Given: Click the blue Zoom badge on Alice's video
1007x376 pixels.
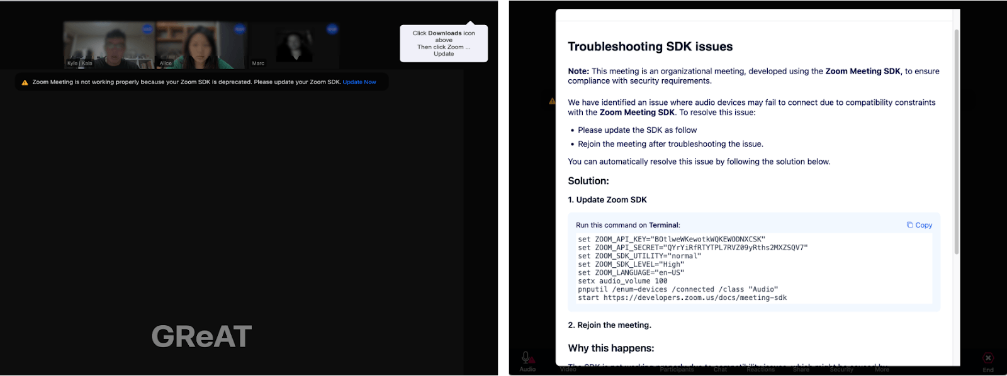Looking at the screenshot, I should point(239,29).
